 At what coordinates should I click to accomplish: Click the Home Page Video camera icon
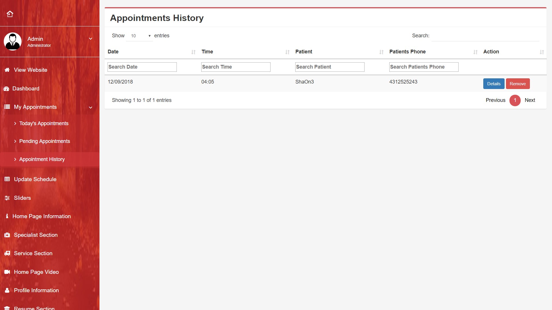coord(7,272)
